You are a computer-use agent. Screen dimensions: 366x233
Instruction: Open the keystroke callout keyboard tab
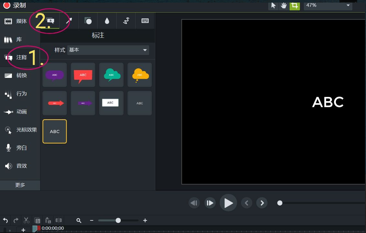tap(145, 21)
